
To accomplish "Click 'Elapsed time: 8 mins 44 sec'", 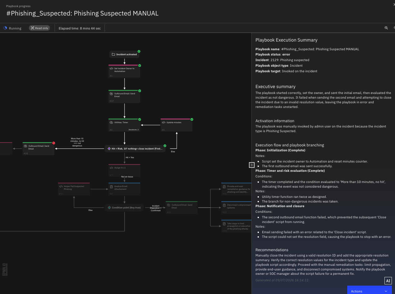I will pos(80,28).
